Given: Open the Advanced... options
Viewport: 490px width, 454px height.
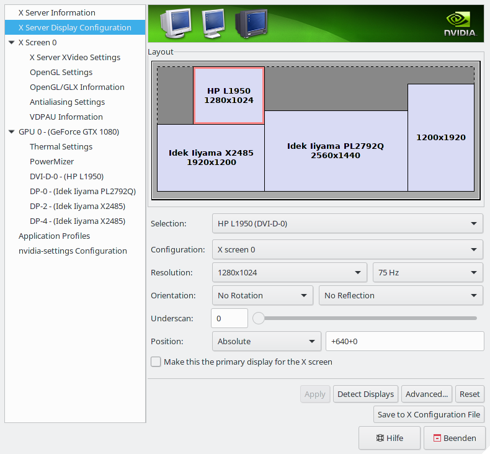Looking at the screenshot, I should tap(427, 394).
